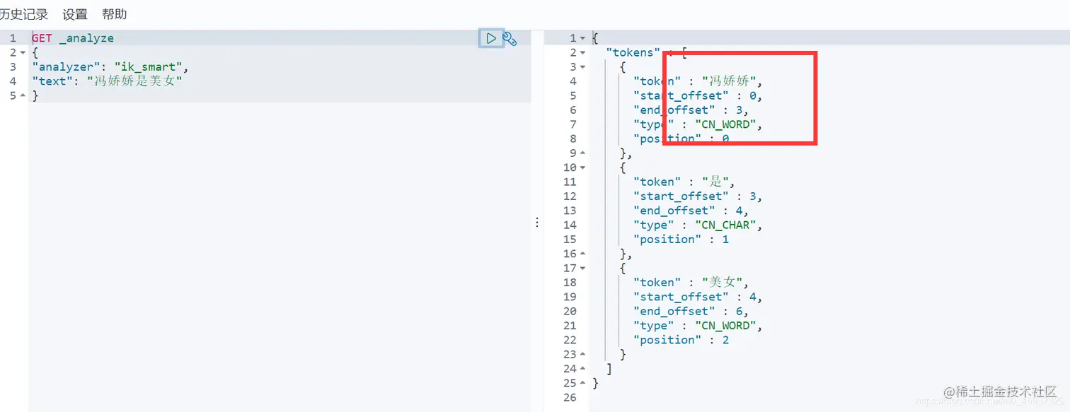Image resolution: width=1070 pixels, height=412 pixels.
Task: Click the "tokens" key in response
Action: (x=633, y=53)
